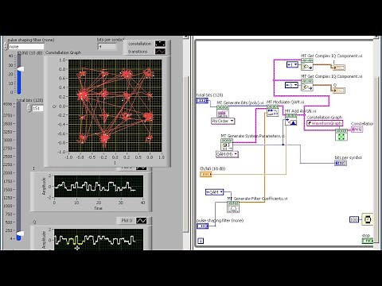Click the loop iteration terminal i
The height and width of the screenshot is (286, 382).
coord(201,241)
